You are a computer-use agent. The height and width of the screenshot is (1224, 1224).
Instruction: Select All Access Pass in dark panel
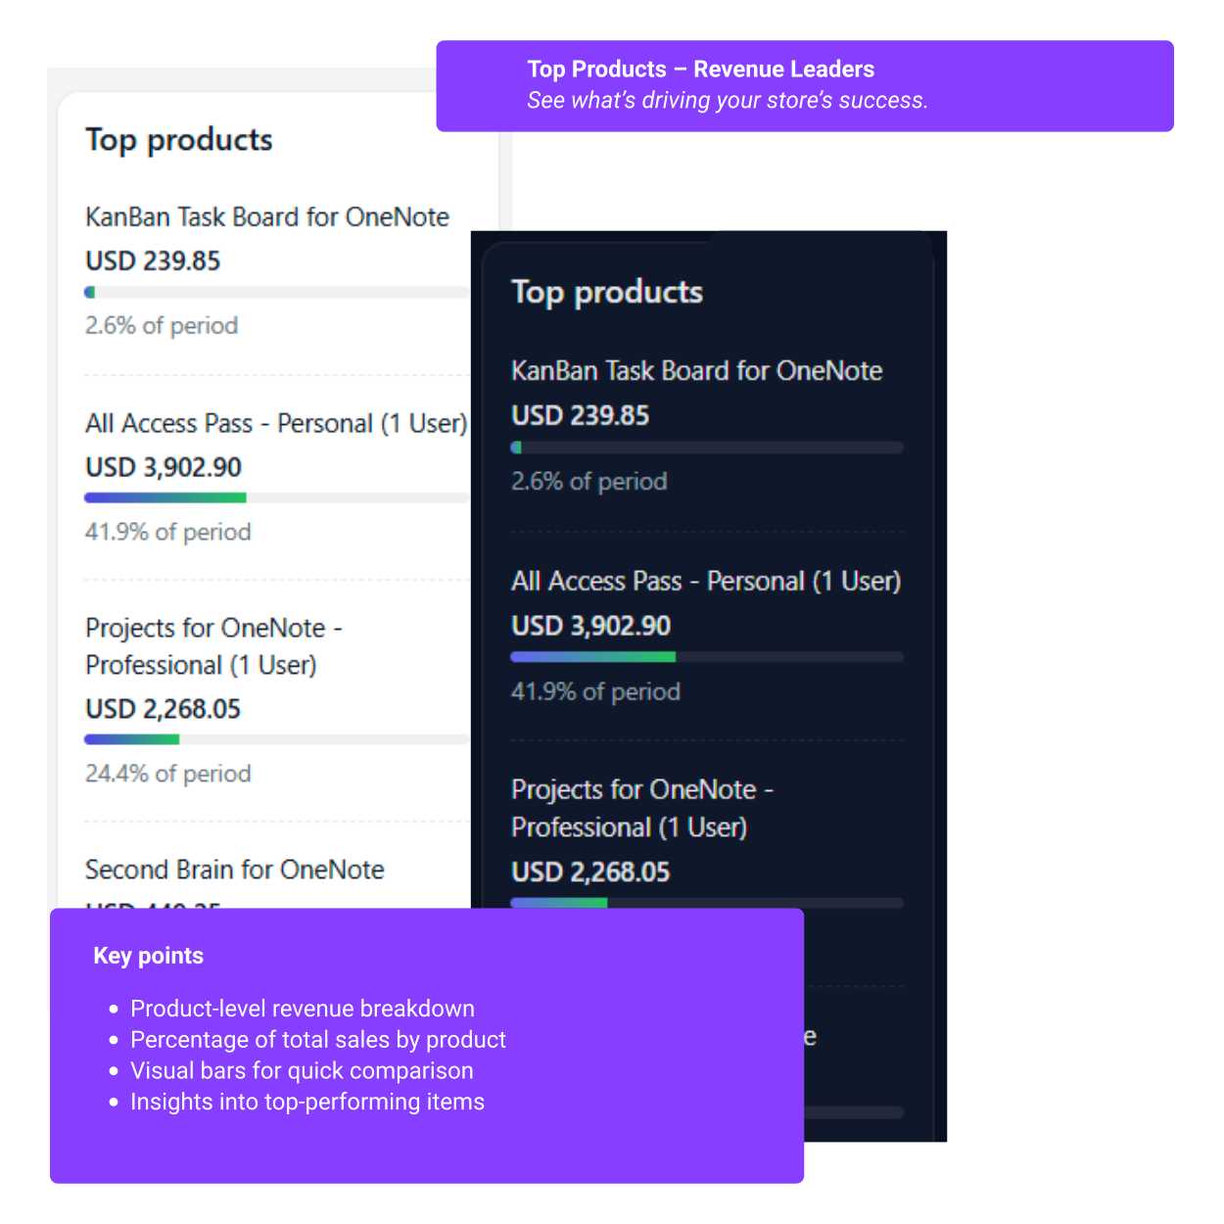pos(706,581)
